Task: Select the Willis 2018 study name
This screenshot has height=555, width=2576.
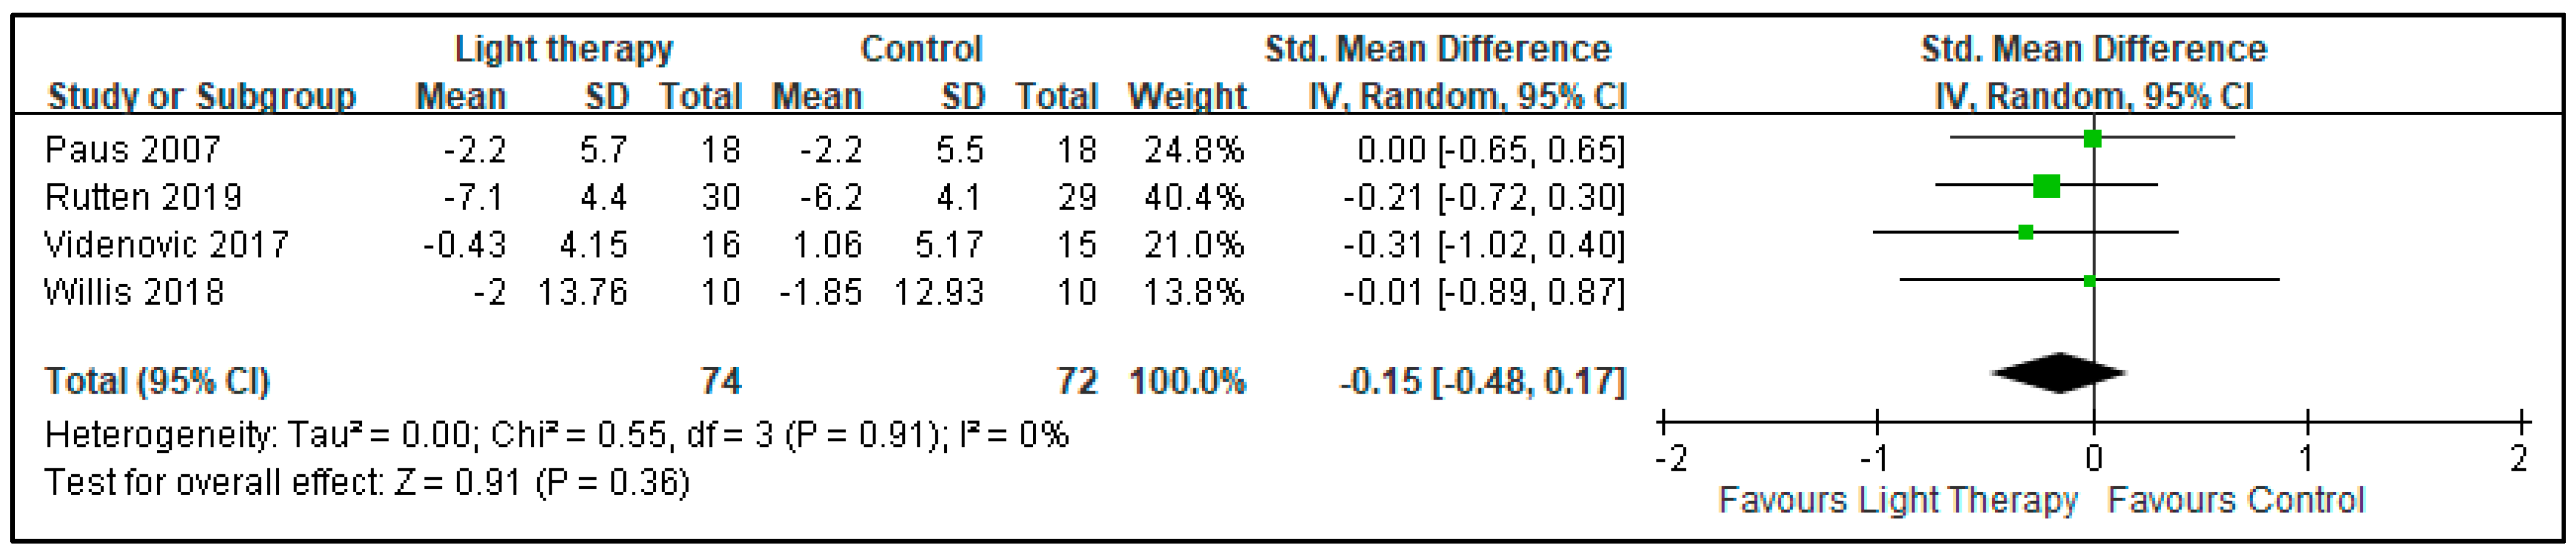Action: click(134, 292)
